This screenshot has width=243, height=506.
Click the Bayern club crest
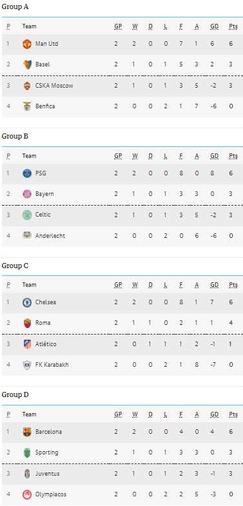27,194
